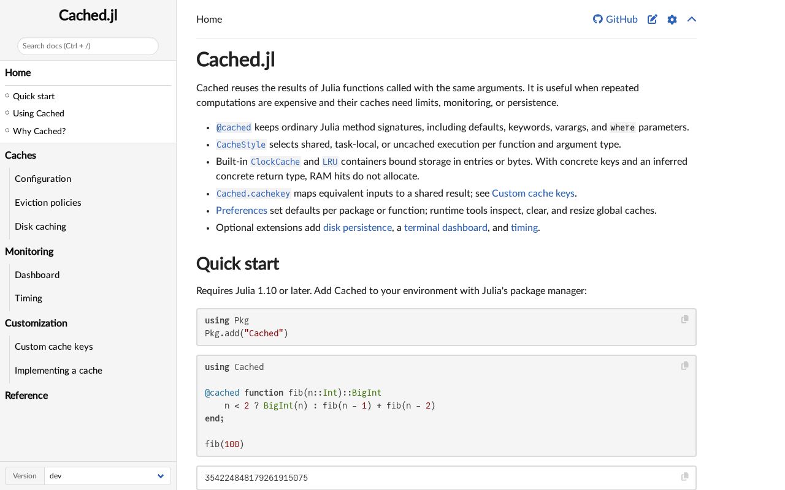Open the timing link in bullet list
The height and width of the screenshot is (490, 785).
(524, 227)
